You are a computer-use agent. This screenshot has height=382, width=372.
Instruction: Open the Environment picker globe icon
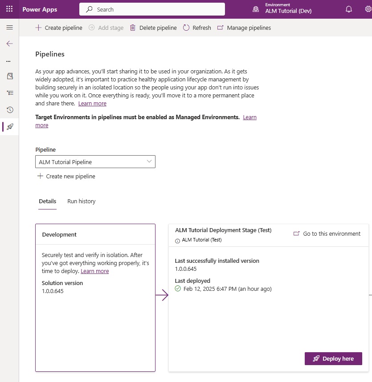(256, 9)
